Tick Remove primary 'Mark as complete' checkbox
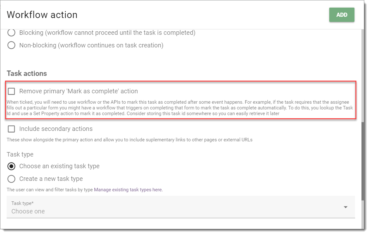 [11, 91]
